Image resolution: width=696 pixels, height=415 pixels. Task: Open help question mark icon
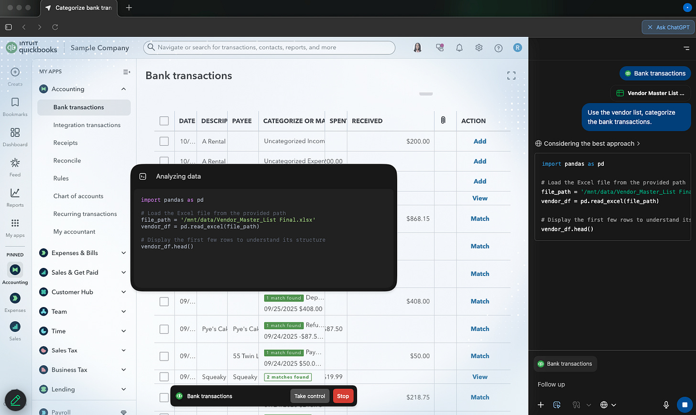coord(499,48)
